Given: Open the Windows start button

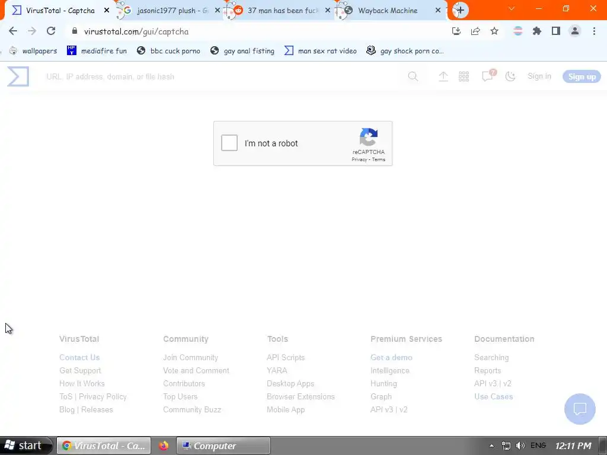Looking at the screenshot, I should coord(25,446).
